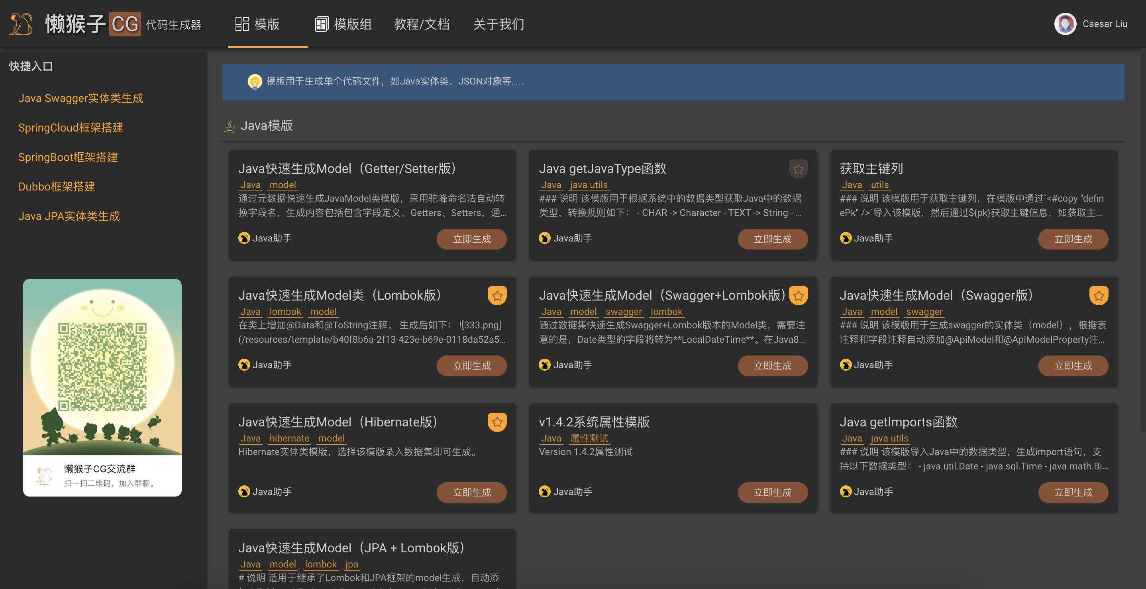
Task: Unfavorite the Swagger版 Model template star
Action: point(1099,296)
